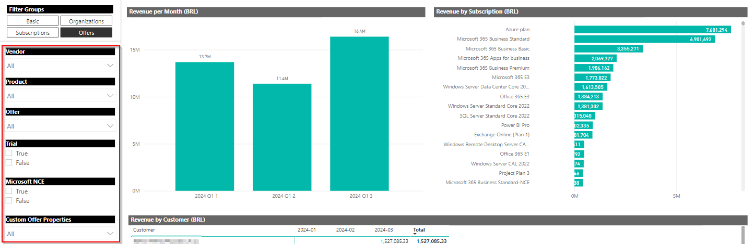Click the 13.7M data label
The height and width of the screenshot is (244, 754).
pos(205,56)
